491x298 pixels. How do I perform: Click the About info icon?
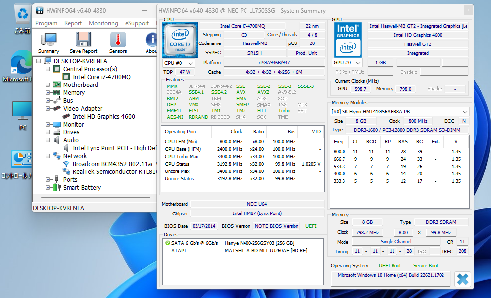pyautogui.click(x=151, y=43)
